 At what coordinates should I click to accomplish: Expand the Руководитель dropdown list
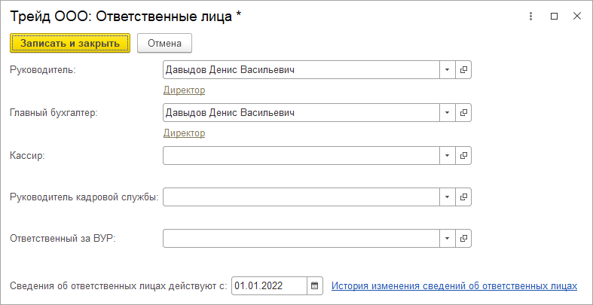click(x=448, y=70)
